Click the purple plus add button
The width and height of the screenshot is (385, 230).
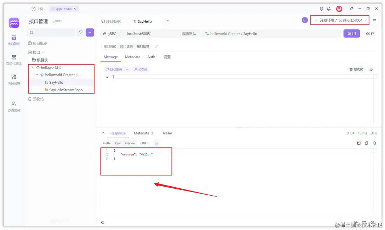point(90,32)
